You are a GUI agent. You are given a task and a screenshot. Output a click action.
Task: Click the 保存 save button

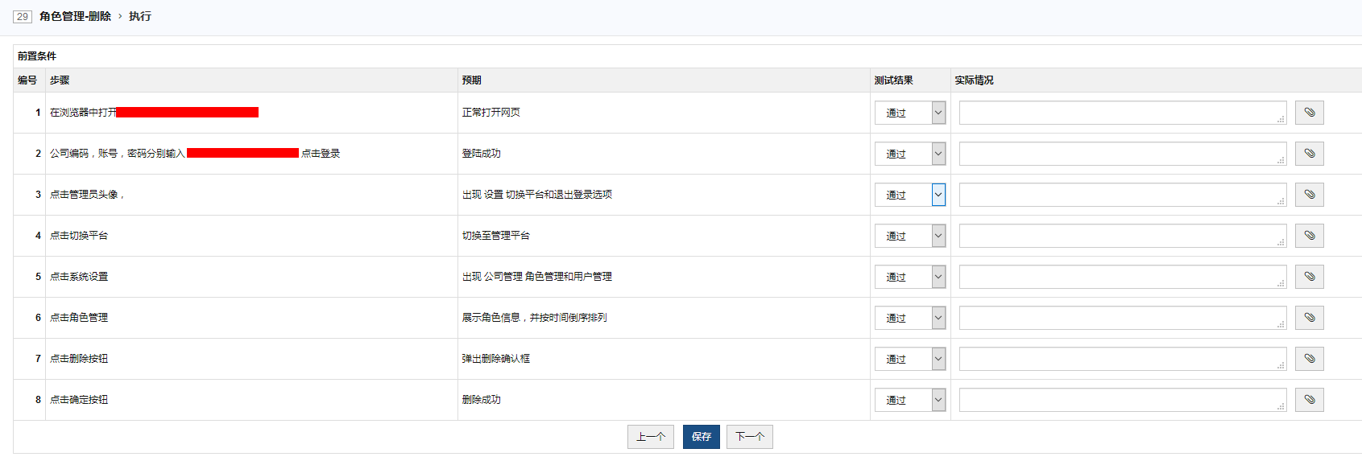[x=701, y=437]
